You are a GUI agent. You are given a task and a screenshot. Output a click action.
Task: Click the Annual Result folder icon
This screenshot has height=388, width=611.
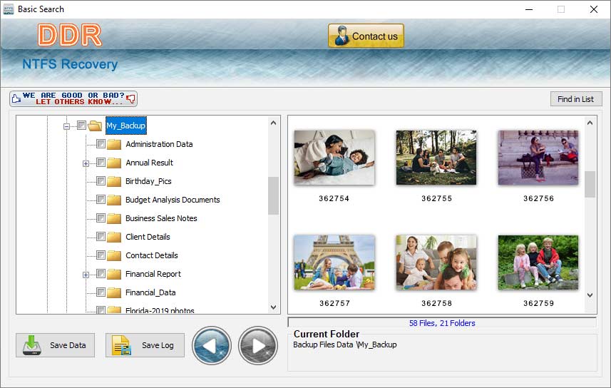pyautogui.click(x=114, y=163)
